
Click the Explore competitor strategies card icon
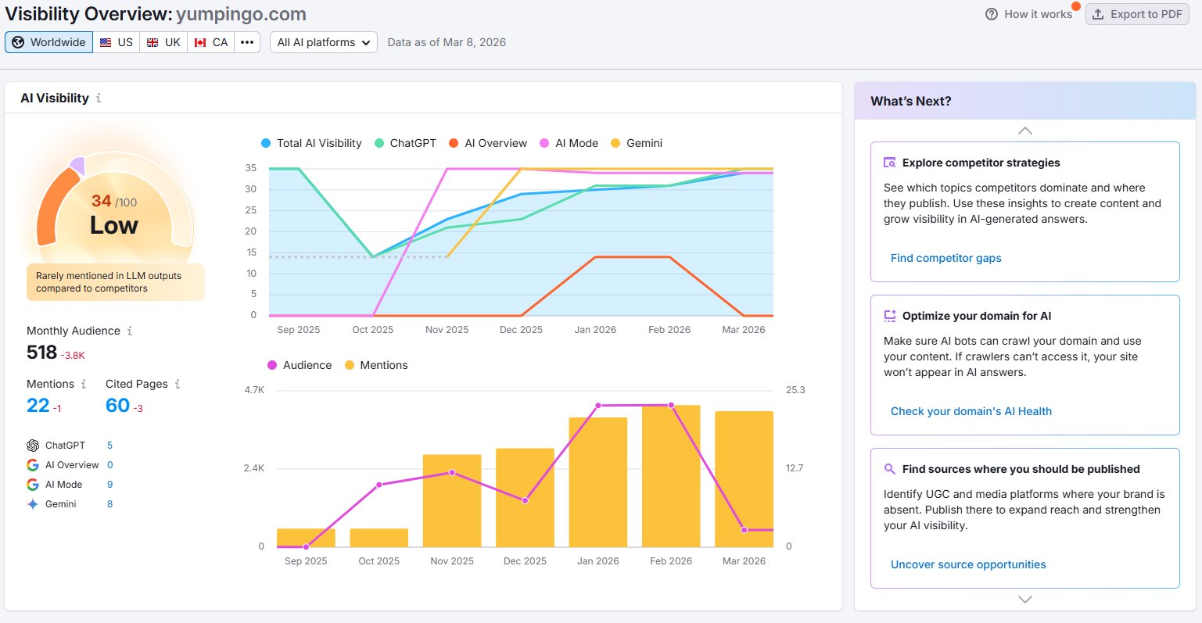click(890, 163)
